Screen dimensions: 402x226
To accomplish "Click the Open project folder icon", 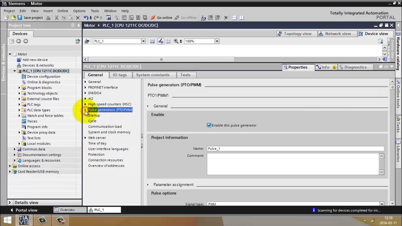I will 14,18.
